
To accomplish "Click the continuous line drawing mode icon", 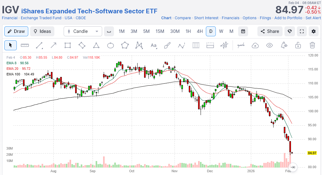I will point(241,45).
